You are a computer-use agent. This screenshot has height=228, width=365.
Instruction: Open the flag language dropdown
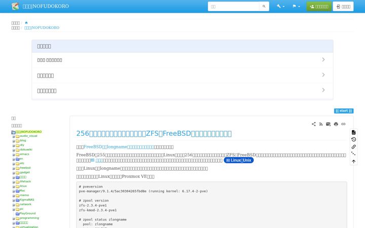coord(296,6)
